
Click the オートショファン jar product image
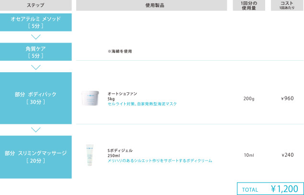pyautogui.click(x=90, y=98)
